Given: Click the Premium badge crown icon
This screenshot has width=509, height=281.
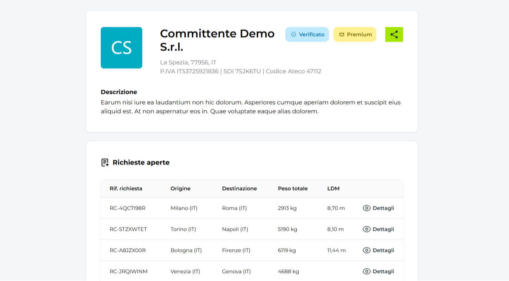Looking at the screenshot, I should 342,34.
